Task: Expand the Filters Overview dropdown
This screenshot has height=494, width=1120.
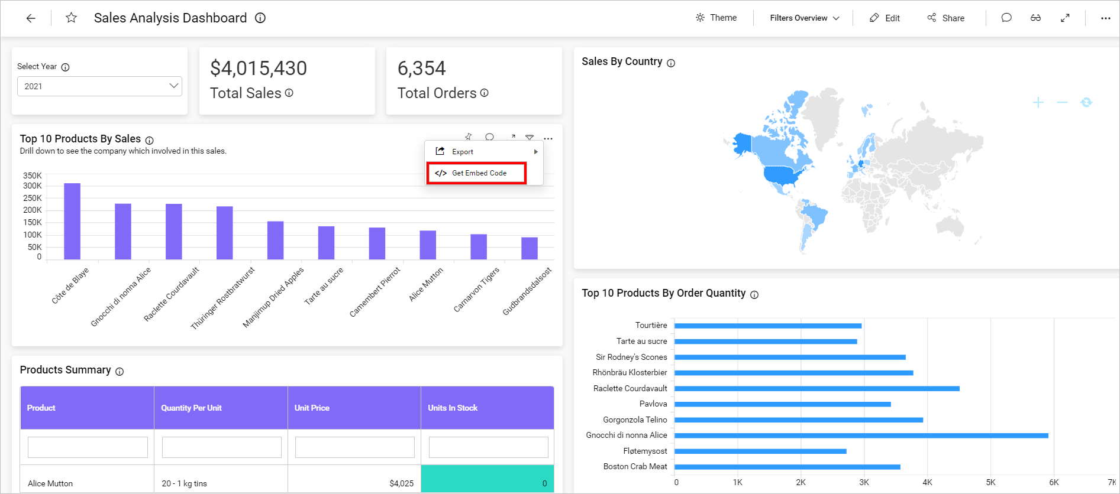Action: click(x=804, y=18)
